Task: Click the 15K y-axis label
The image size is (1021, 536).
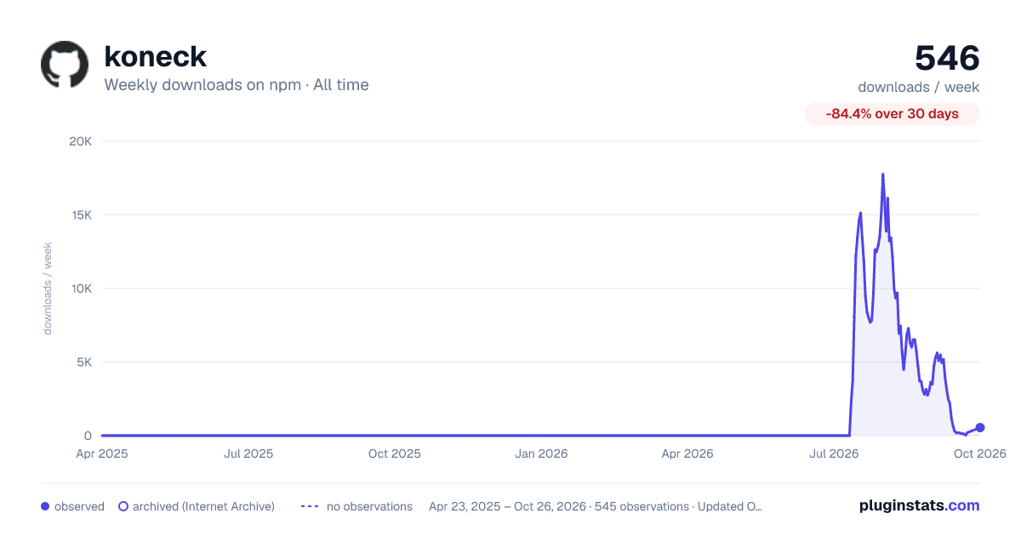Action: (80, 215)
